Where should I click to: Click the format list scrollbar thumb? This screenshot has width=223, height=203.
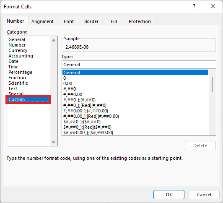click(212, 84)
